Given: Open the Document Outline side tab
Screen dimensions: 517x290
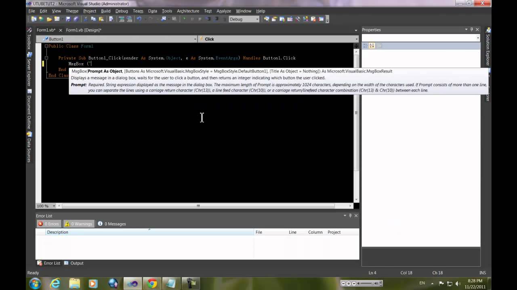Looking at the screenshot, I should point(29,109).
